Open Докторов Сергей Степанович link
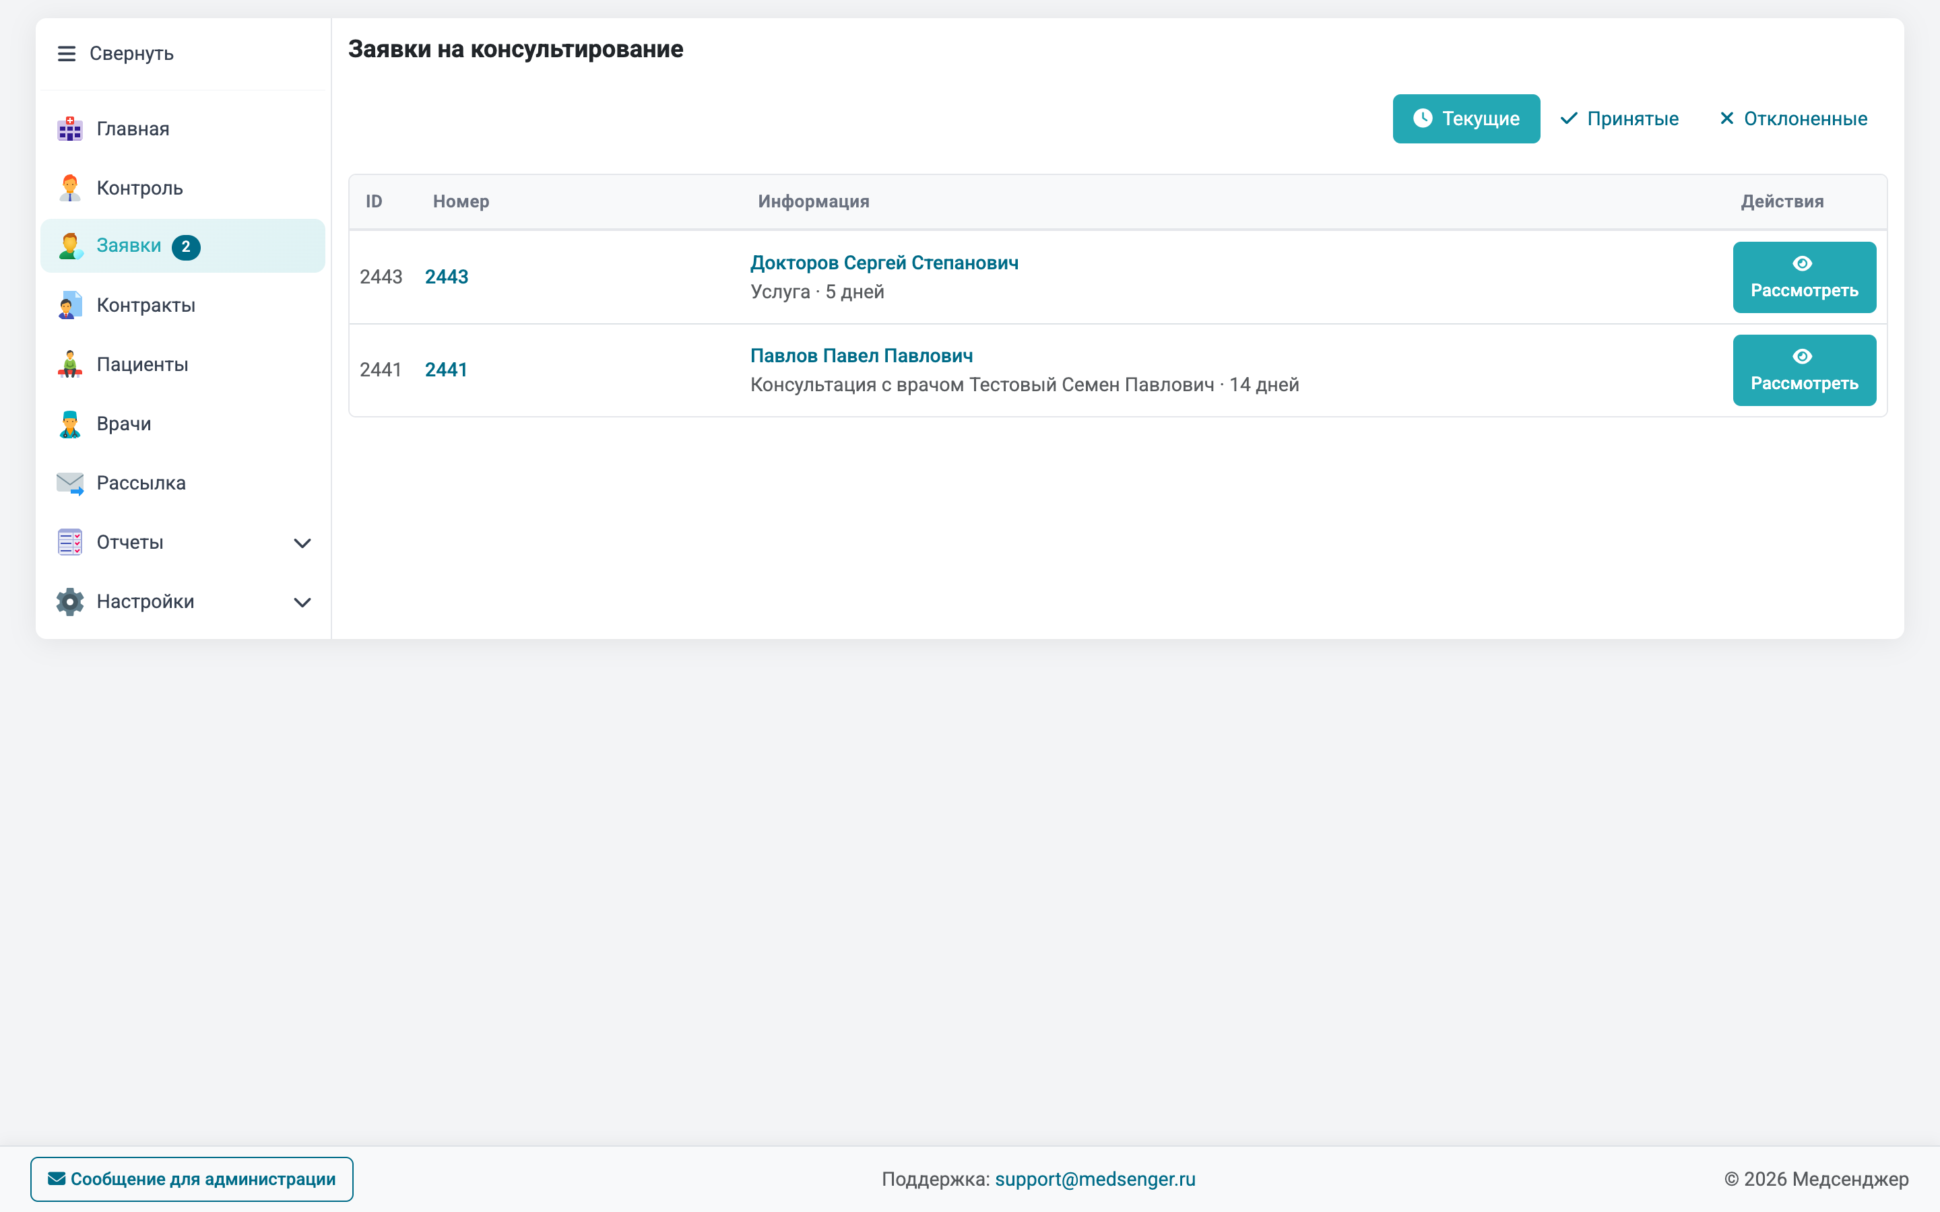Screen dimensions: 1940x1212 (884, 263)
